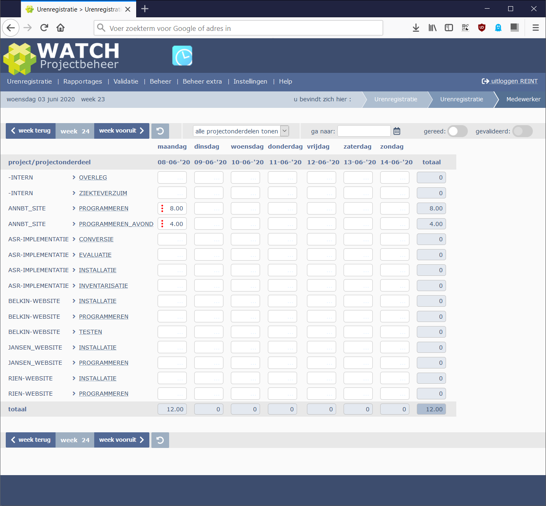Screen dimensions: 546x506
Task: Click Friday hours field for EVALUATIE row
Action: [x=321, y=255]
